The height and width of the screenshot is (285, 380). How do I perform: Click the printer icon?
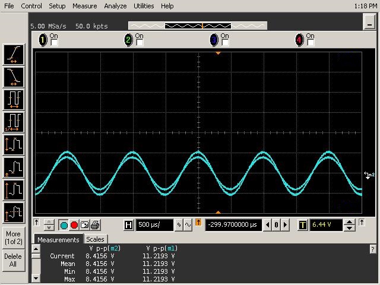[x=95, y=225]
